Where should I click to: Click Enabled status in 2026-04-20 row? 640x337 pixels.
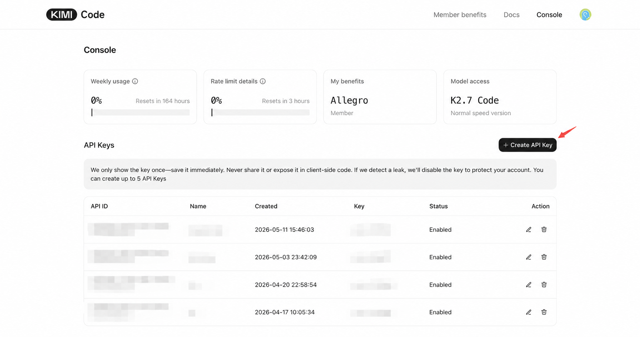(x=440, y=285)
